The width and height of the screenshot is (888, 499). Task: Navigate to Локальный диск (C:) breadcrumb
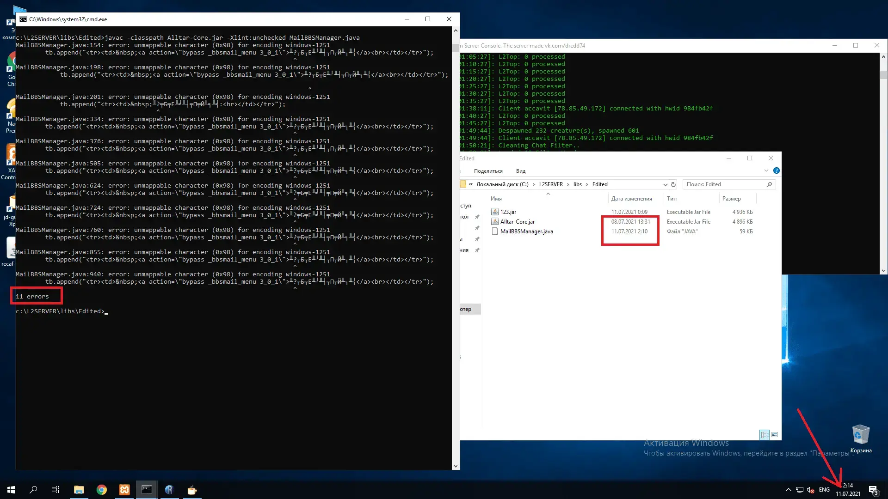[x=502, y=184]
